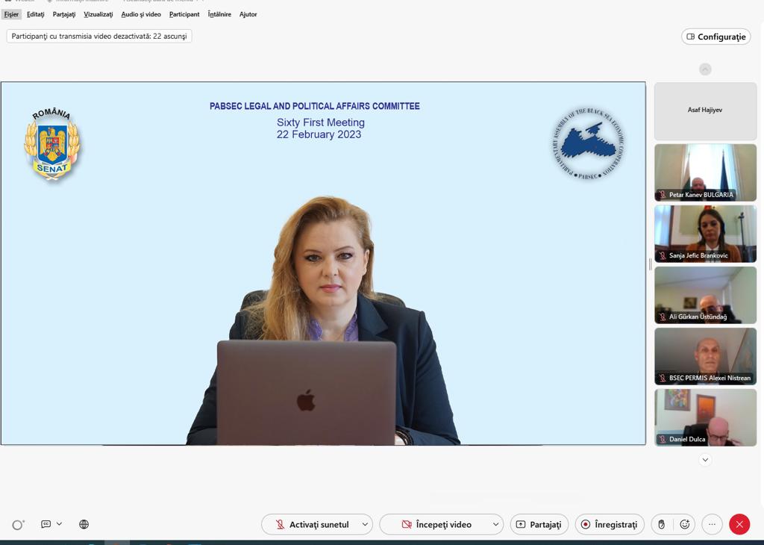Select the Asaf Hajiyev participant tile
The image size is (764, 545).
coord(705,110)
